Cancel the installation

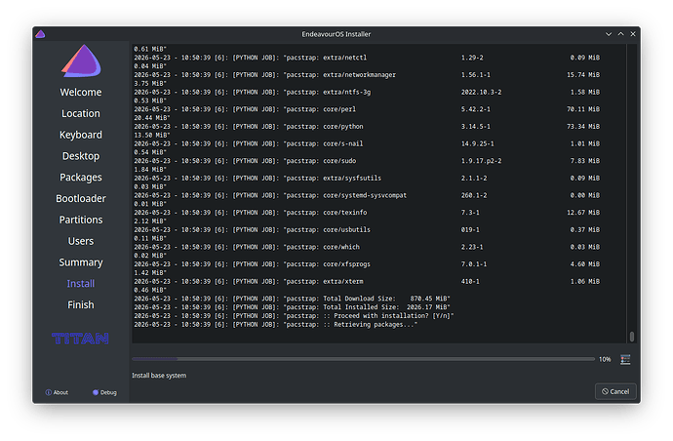coord(615,391)
